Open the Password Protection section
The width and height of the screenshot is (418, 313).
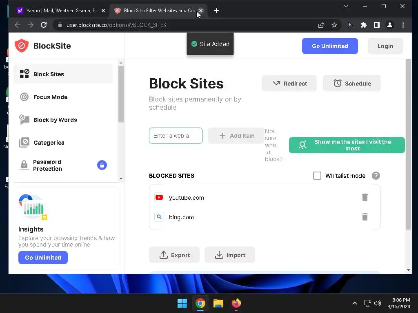point(63,165)
